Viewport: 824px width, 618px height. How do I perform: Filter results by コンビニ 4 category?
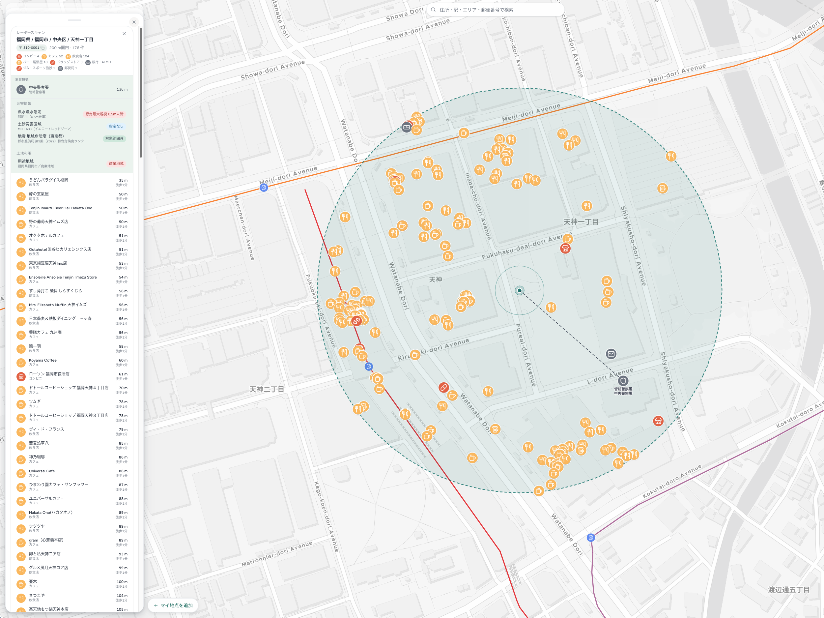click(28, 56)
